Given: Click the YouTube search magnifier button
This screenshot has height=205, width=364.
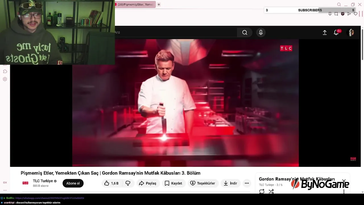Looking at the screenshot, I should 245,32.
